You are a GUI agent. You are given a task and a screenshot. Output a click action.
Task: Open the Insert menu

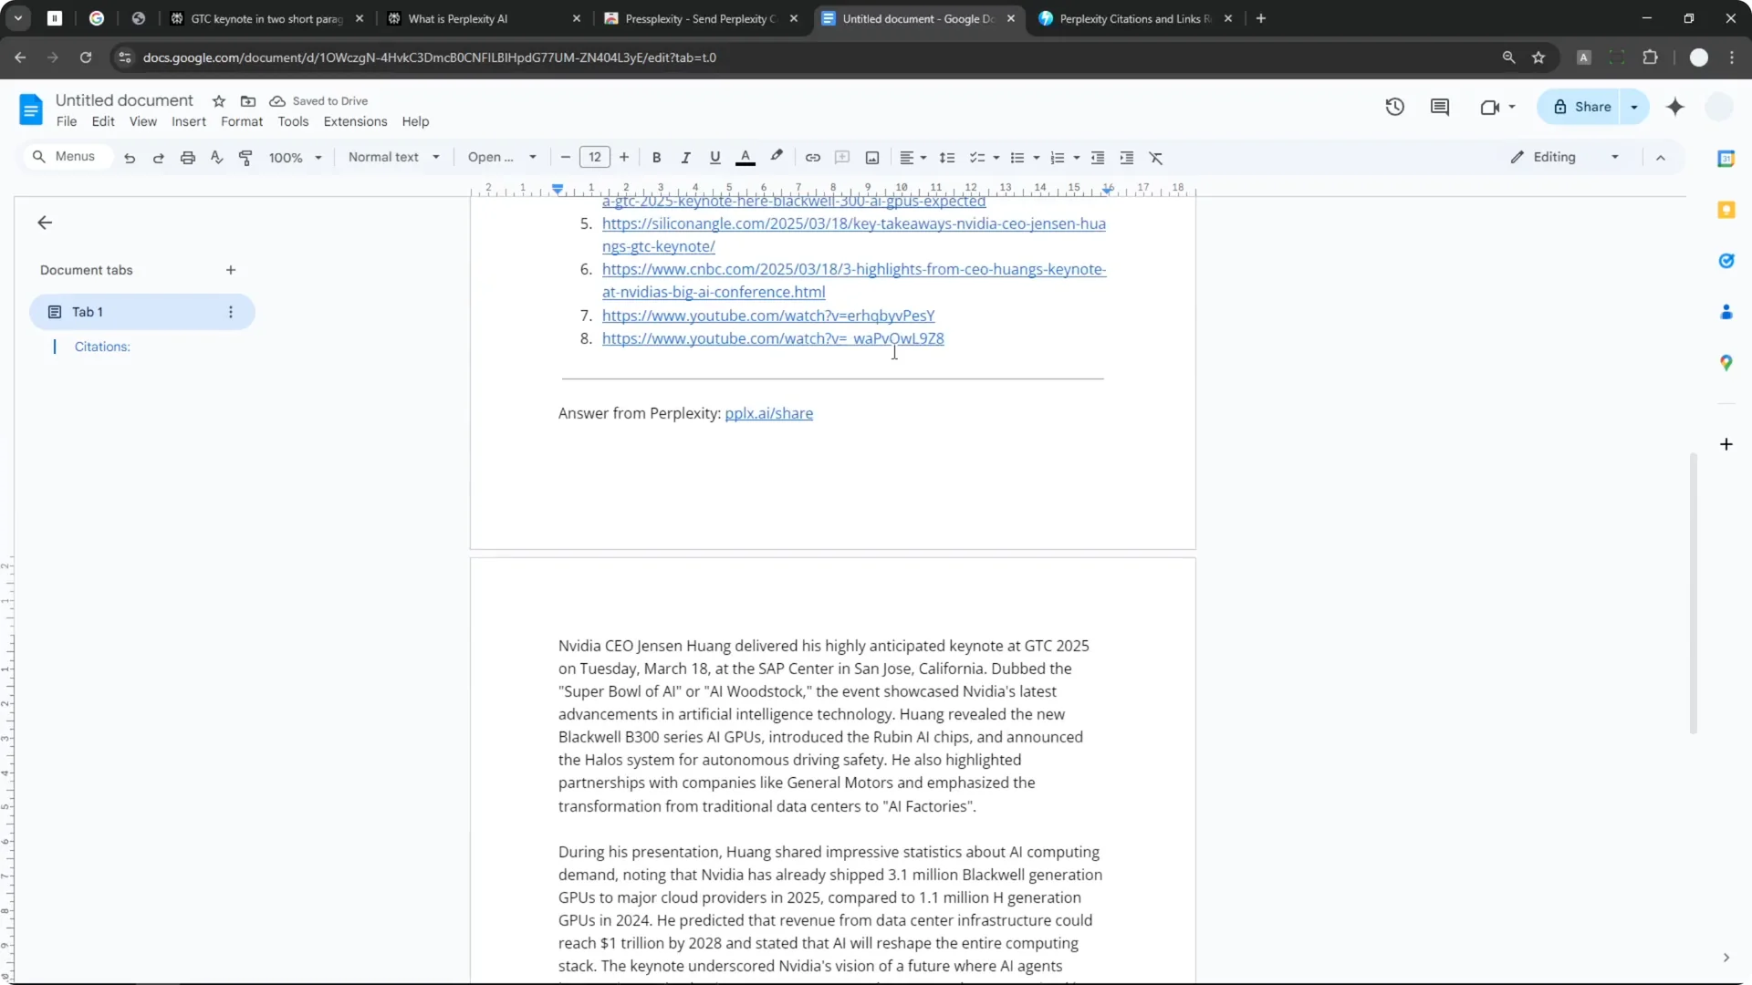point(189,121)
